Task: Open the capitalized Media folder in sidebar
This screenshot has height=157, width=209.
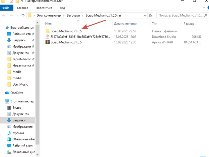Action: pyautogui.click(x=17, y=72)
